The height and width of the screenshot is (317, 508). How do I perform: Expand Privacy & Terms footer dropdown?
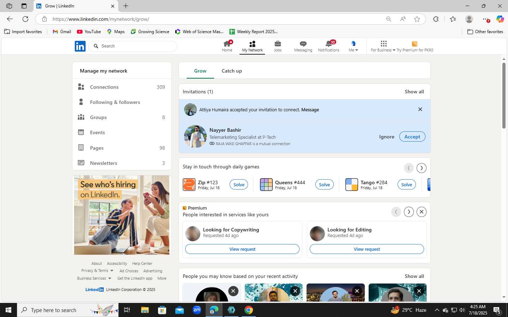coord(97,271)
